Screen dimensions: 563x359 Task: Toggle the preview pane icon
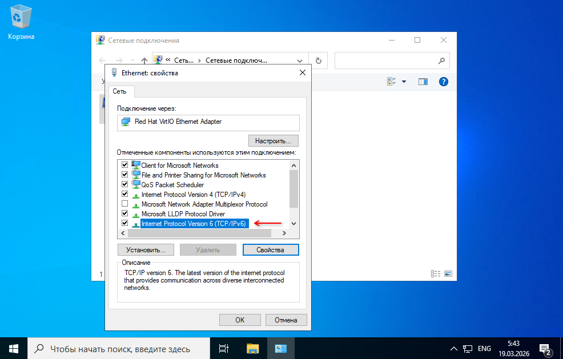[423, 82]
